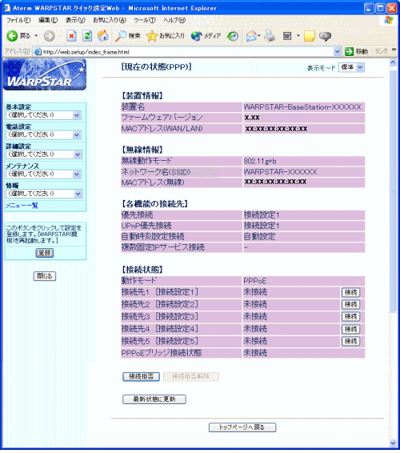Click the browser Forward arrow icon
The width and height of the screenshot is (400, 453).
(x=49, y=36)
